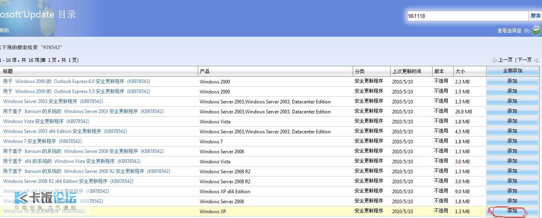
Task: Open the 查看选择篮 (0) link
Action: click(x=513, y=31)
